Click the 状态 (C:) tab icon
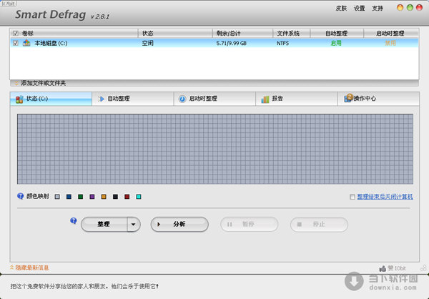The image size is (429, 299). click(x=19, y=99)
